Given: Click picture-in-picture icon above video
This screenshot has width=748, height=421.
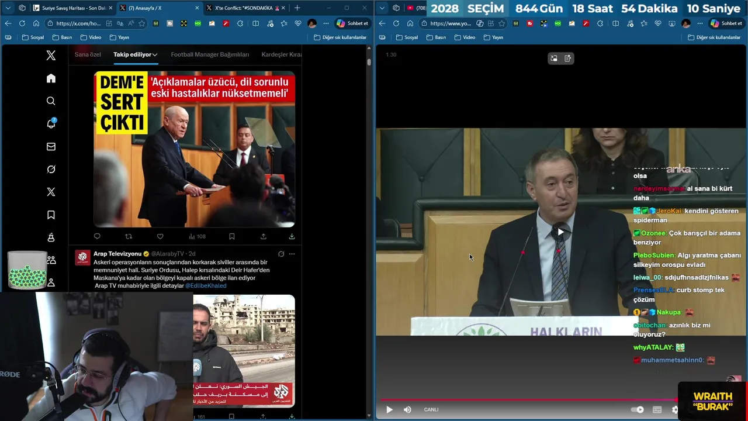Looking at the screenshot, I should [553, 58].
